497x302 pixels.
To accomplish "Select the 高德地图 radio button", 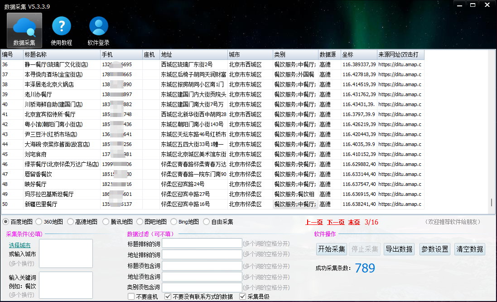I will coord(70,222).
